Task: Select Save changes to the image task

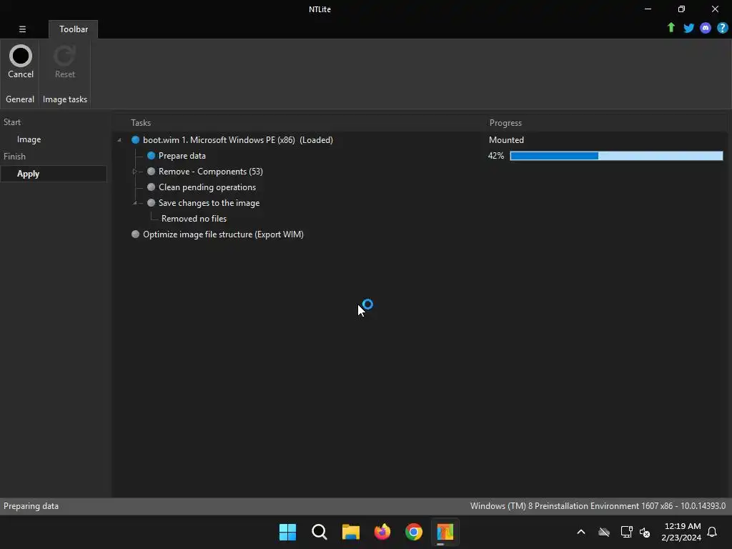Action: 209,202
